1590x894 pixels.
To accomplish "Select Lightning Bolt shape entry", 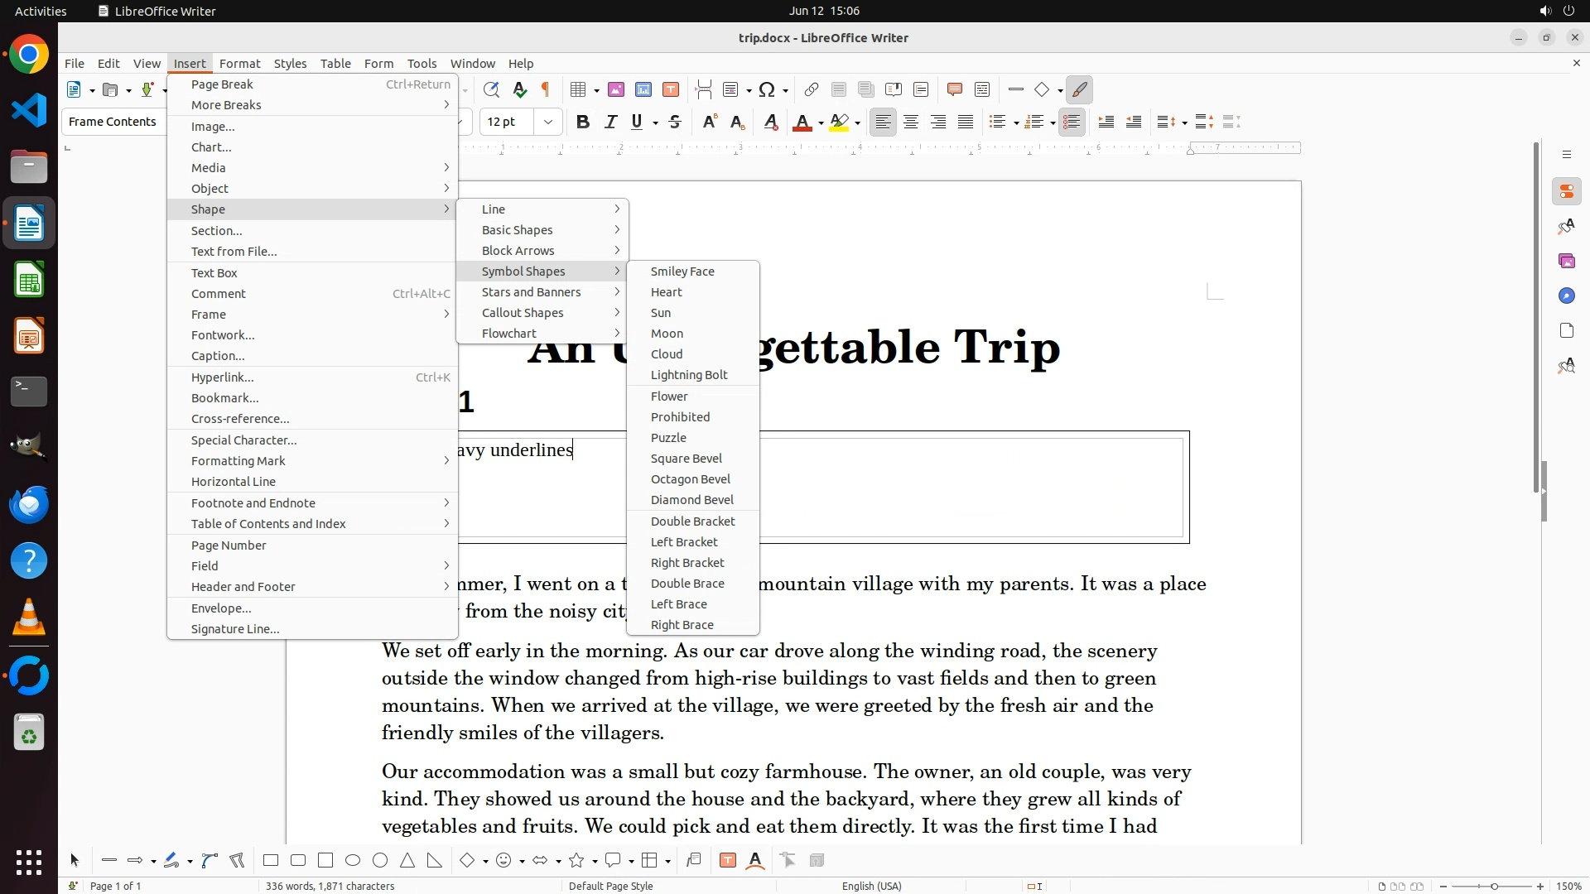I will (689, 375).
